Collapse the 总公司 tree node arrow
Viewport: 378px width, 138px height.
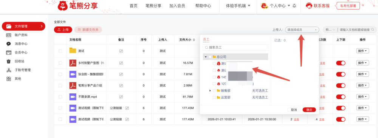coord(206,57)
